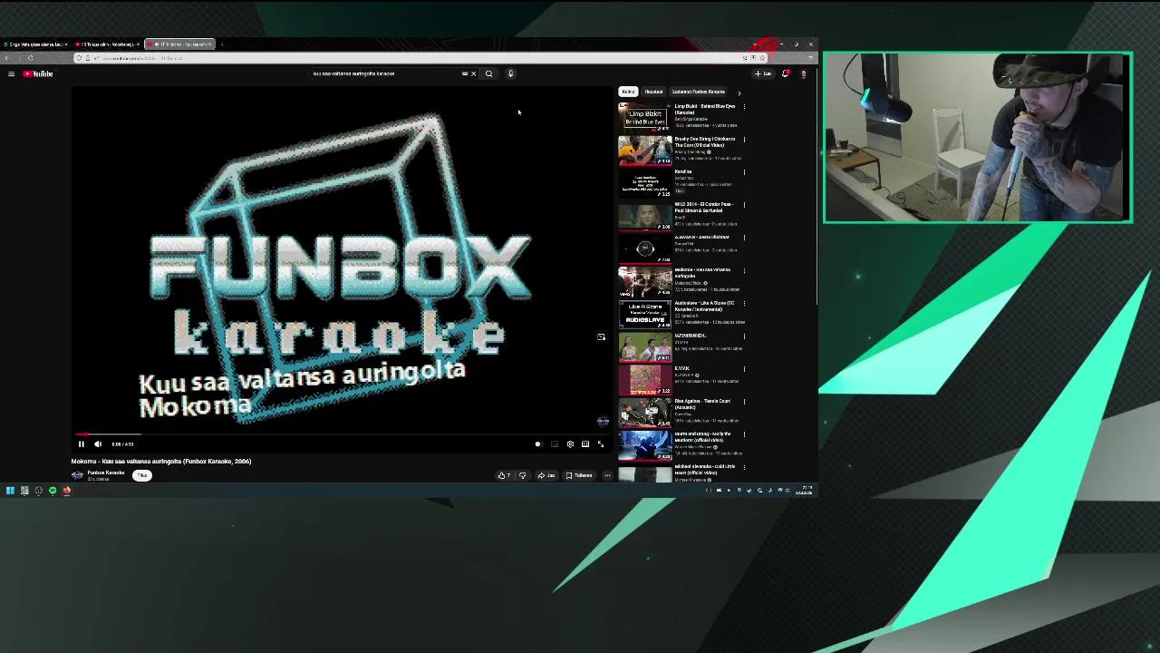
Task: Go back with the browser back arrow
Action: click(x=7, y=58)
